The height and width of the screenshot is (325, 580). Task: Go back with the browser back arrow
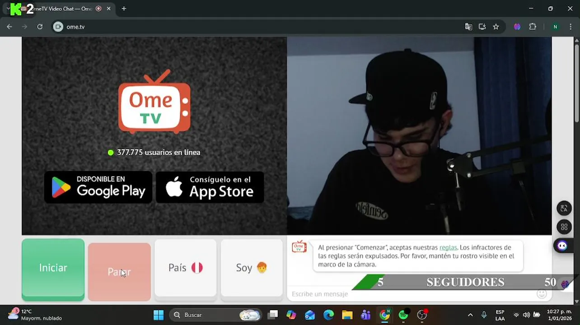(x=9, y=27)
